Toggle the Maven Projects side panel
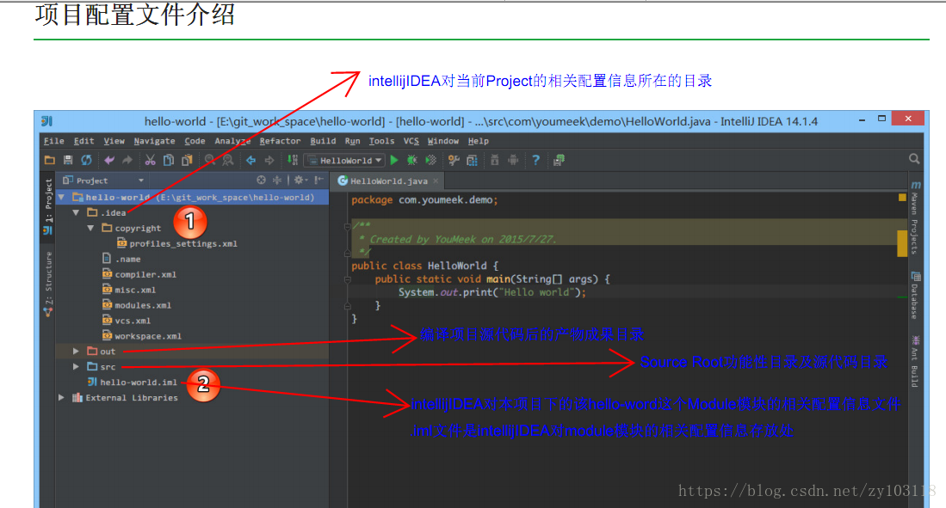 pos(915,218)
